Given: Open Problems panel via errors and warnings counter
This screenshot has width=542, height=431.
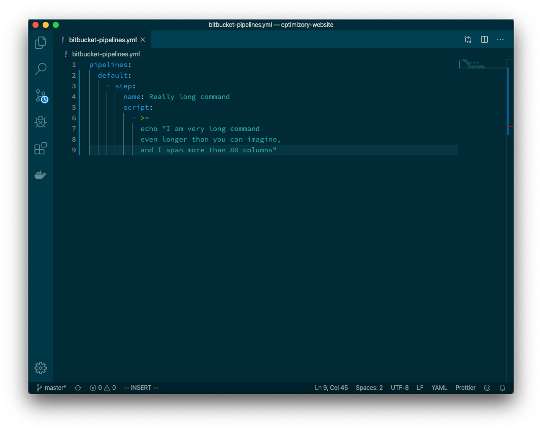Looking at the screenshot, I should click(x=102, y=387).
